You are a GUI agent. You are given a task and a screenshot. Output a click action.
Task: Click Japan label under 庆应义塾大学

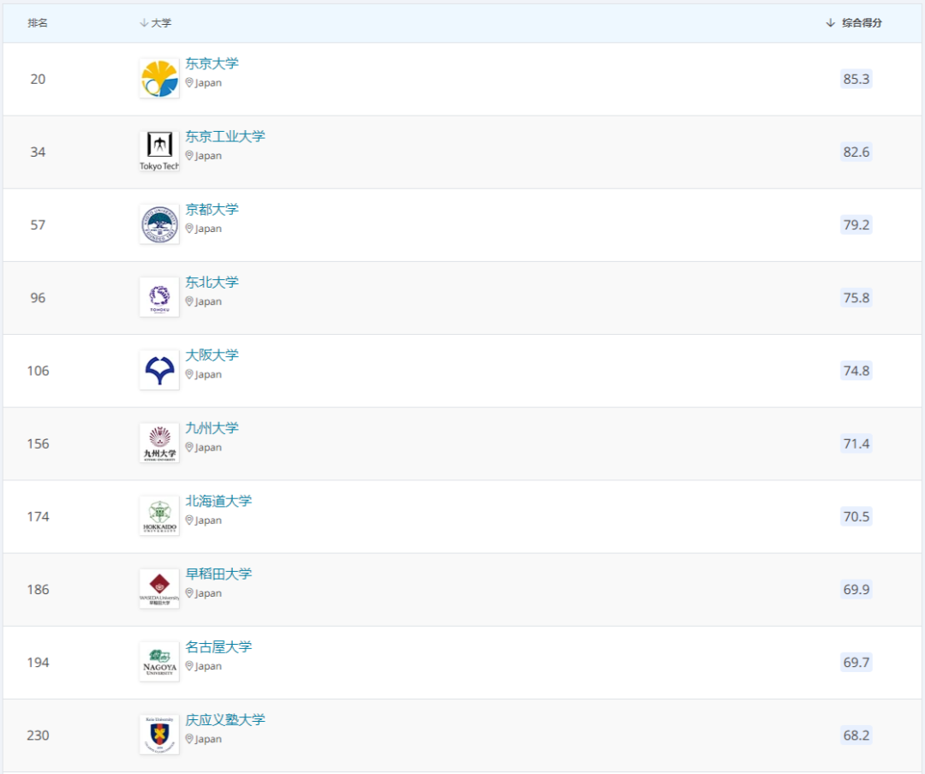click(x=208, y=739)
